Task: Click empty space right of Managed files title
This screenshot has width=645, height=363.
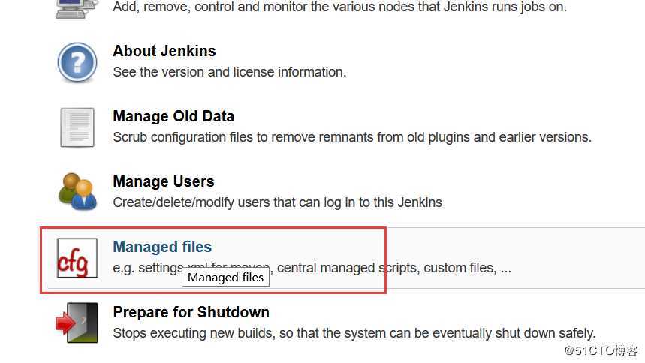Action: 300,247
